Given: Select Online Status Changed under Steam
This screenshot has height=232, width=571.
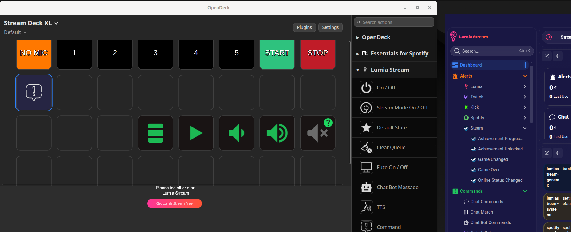Looking at the screenshot, I should (500, 180).
